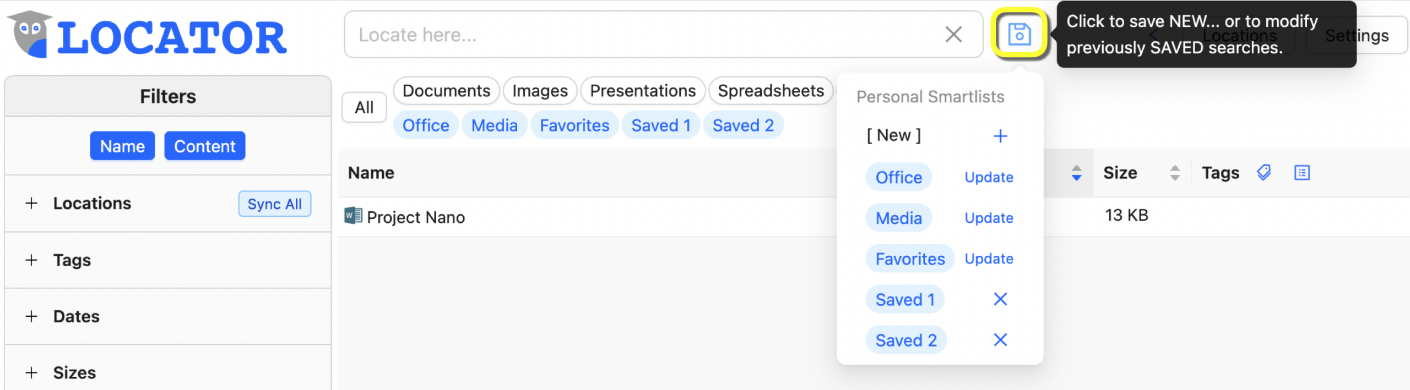Switch to the Documents filter tab
Viewport: 1410px width, 390px height.
(x=446, y=90)
